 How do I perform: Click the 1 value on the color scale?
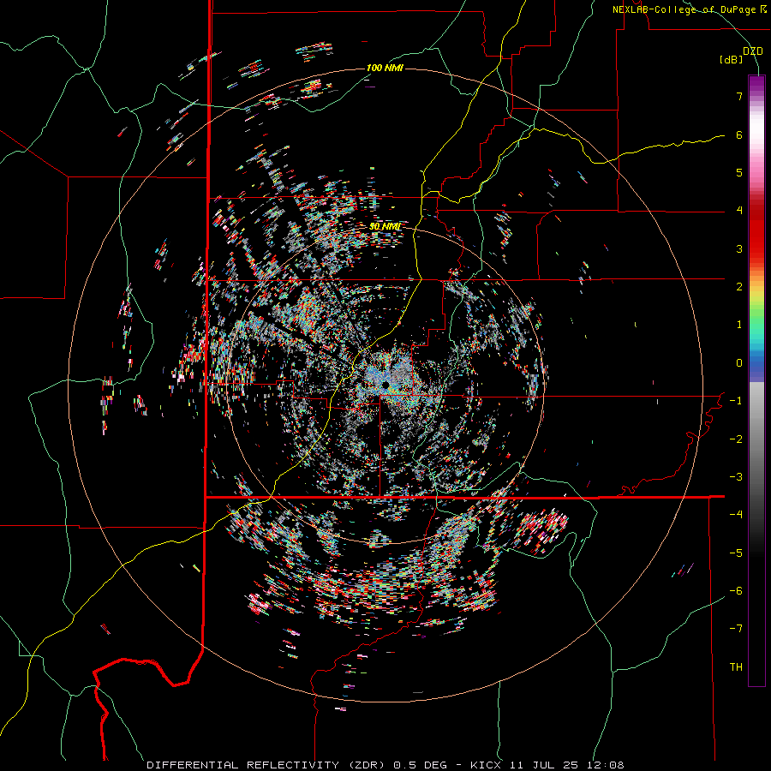coord(739,325)
